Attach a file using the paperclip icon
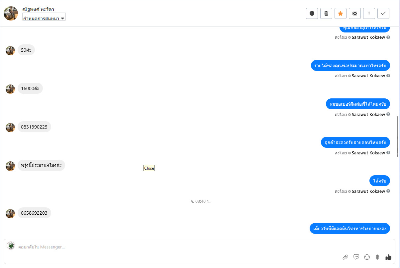The height and width of the screenshot is (268, 400). pos(346,257)
